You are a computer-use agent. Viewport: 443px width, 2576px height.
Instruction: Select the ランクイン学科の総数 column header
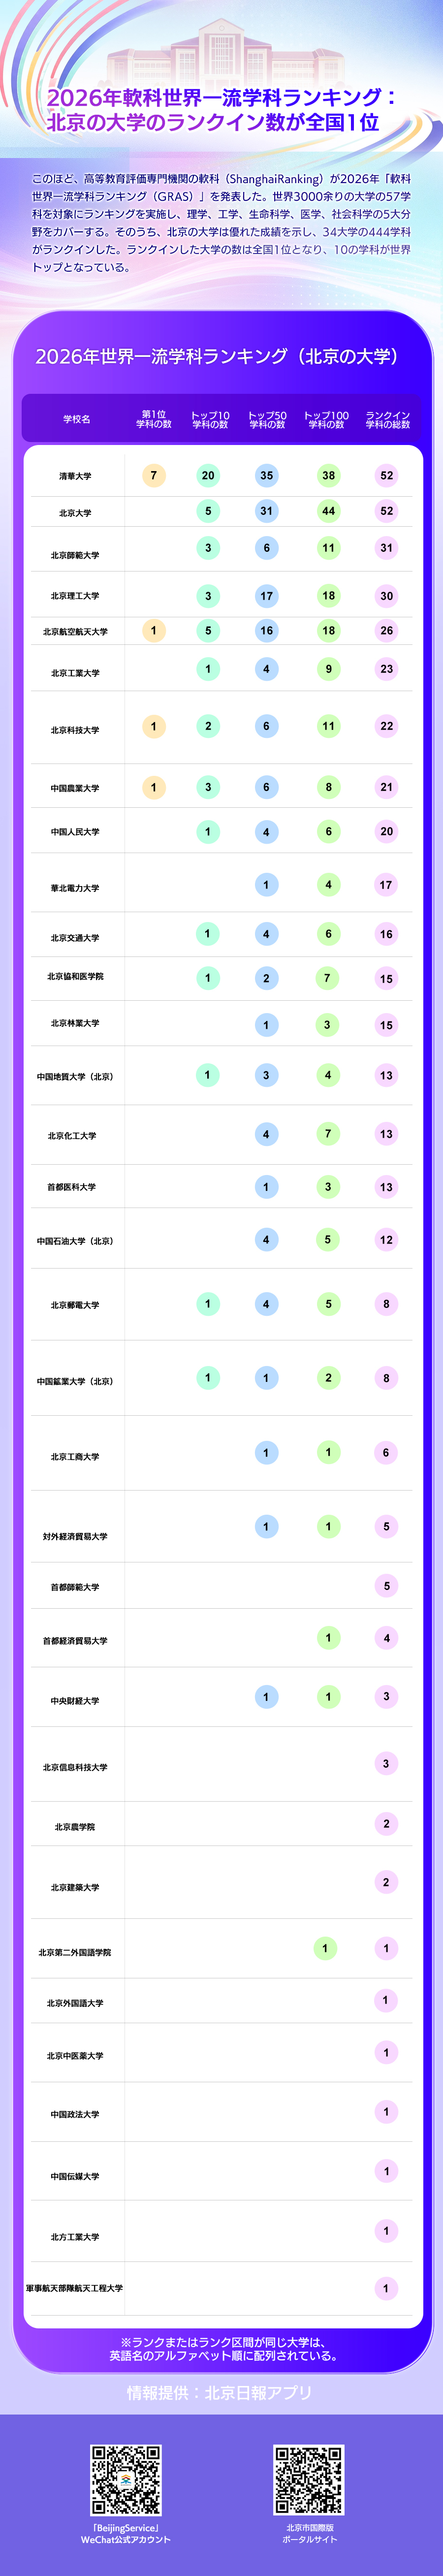click(388, 419)
